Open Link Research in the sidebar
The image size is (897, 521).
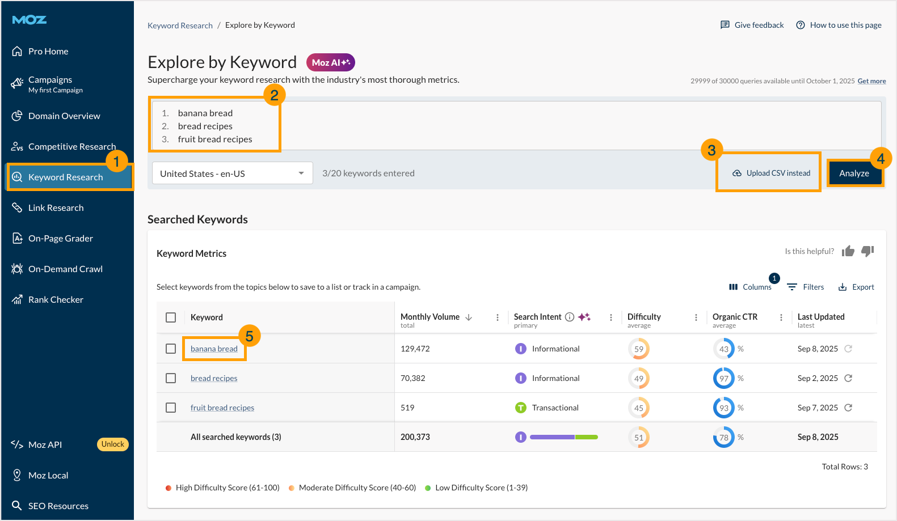tap(56, 208)
